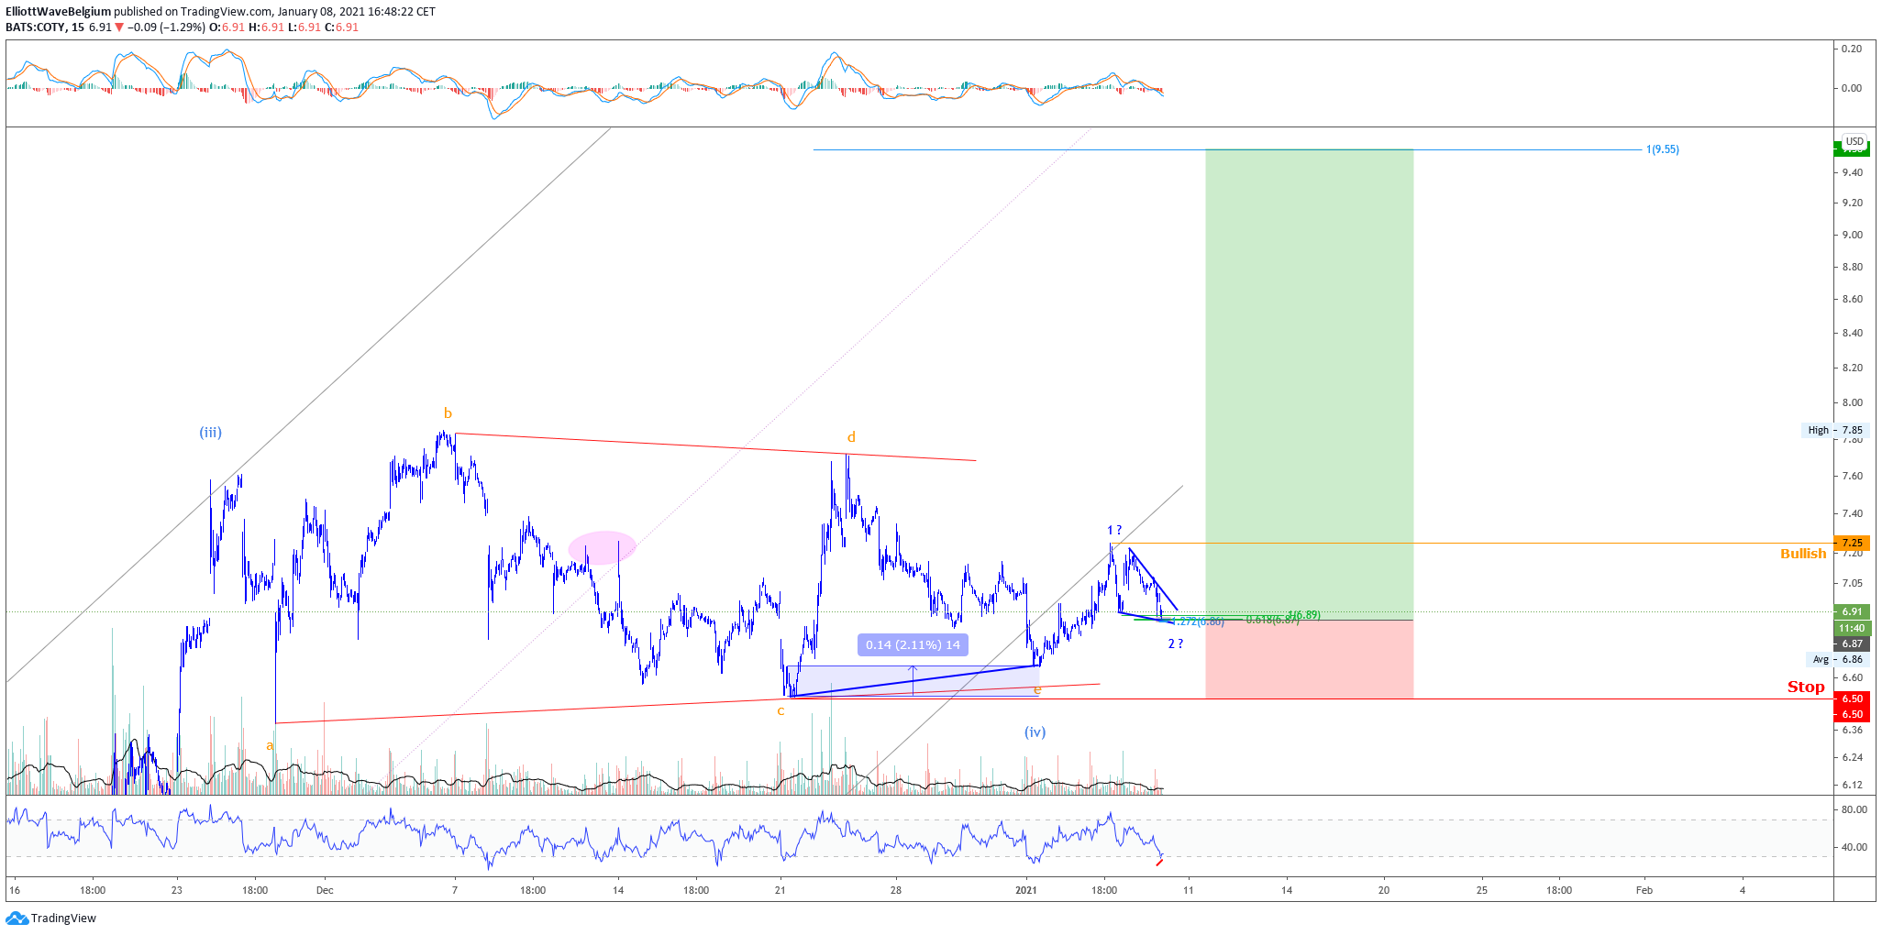Click the 80.00 RSI scale value
1882x935 pixels.
tap(1854, 809)
